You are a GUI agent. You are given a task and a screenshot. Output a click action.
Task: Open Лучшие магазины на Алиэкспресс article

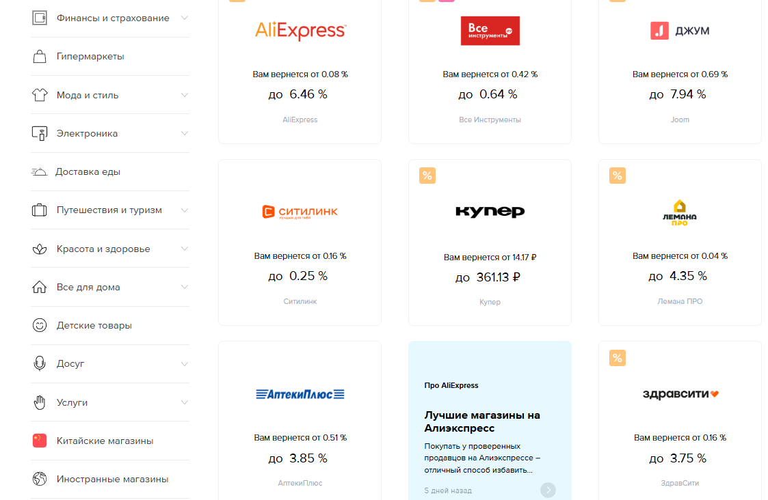(x=482, y=421)
